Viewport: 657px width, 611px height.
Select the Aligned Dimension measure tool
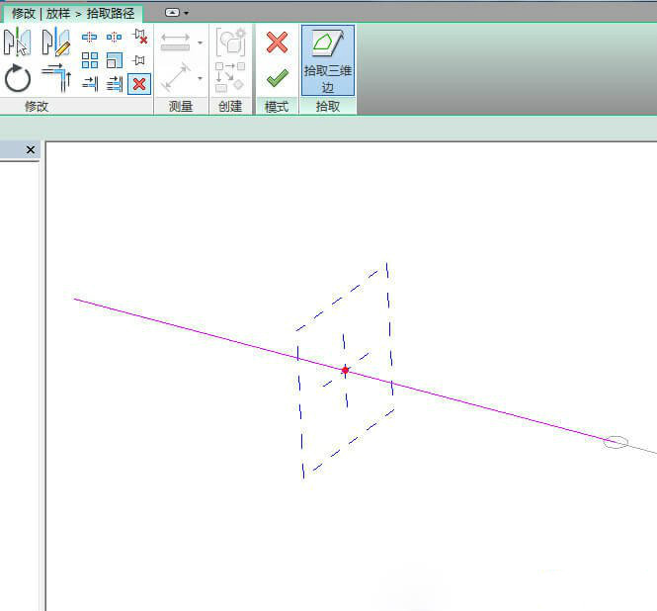point(175,43)
